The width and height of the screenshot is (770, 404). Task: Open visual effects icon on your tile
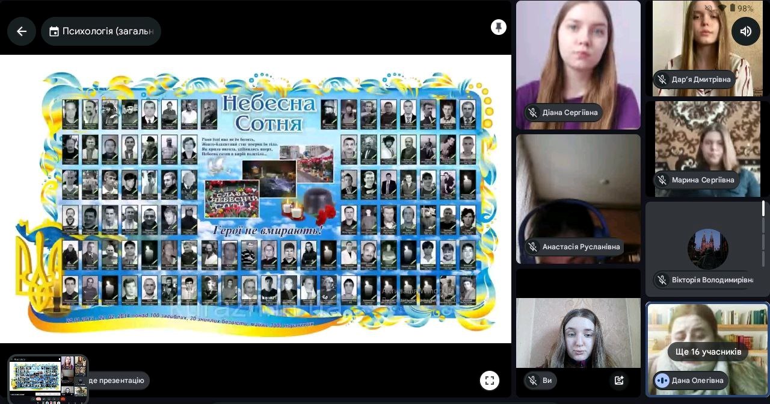(x=618, y=381)
